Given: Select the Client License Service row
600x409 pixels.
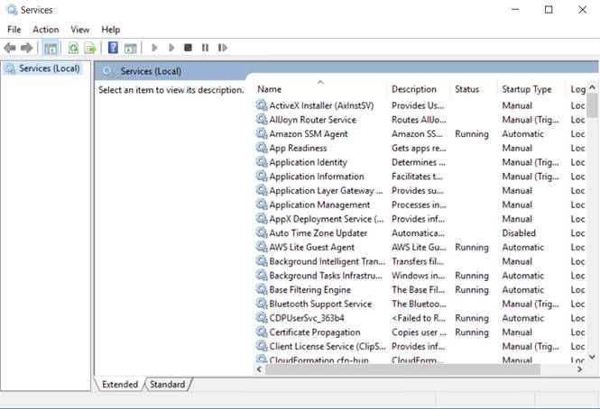Looking at the screenshot, I should click(x=420, y=346).
